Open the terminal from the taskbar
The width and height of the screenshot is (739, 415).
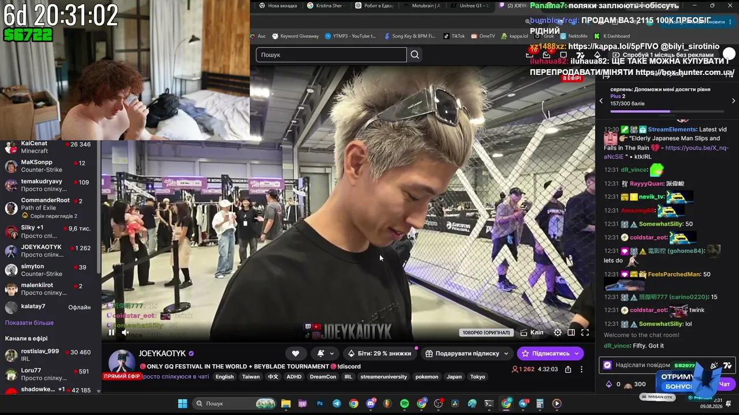coord(489,403)
